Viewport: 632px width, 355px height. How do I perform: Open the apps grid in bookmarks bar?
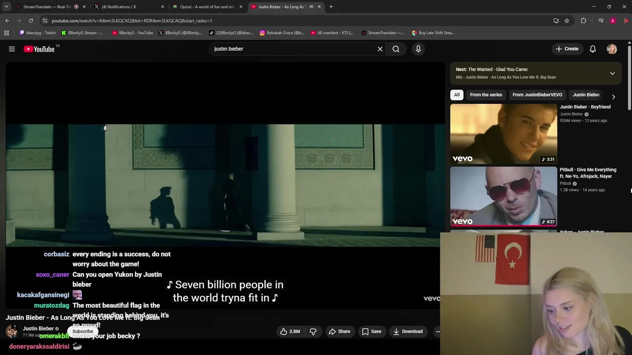click(x=6, y=33)
